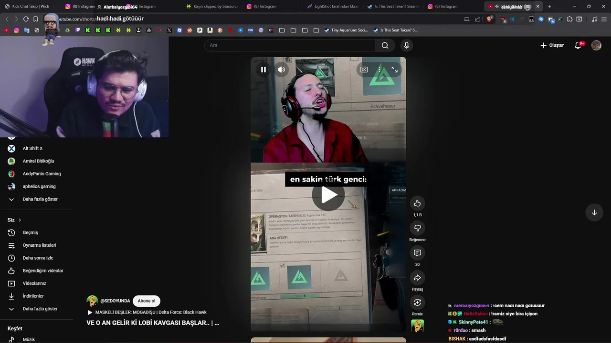
Task: Open the browser hamburger main menu
Action: pyautogui.click(x=604, y=19)
